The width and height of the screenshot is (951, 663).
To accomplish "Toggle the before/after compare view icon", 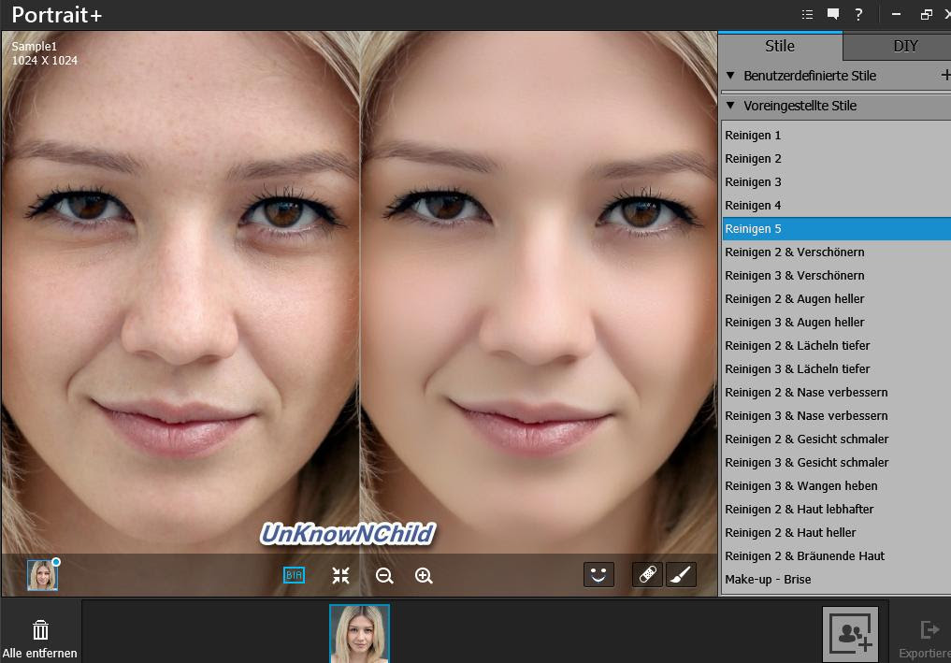I will point(294,575).
